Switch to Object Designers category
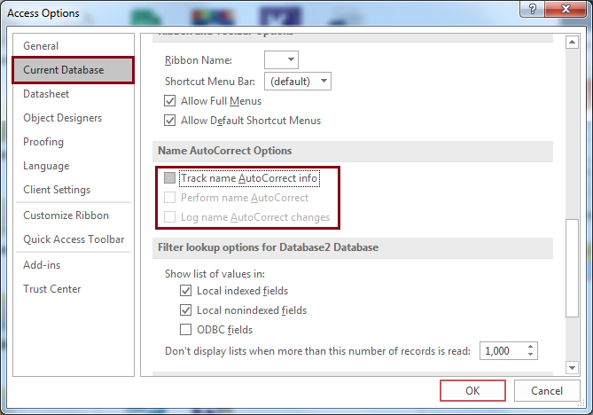Screen dimensions: 593x415 [x=62, y=118]
